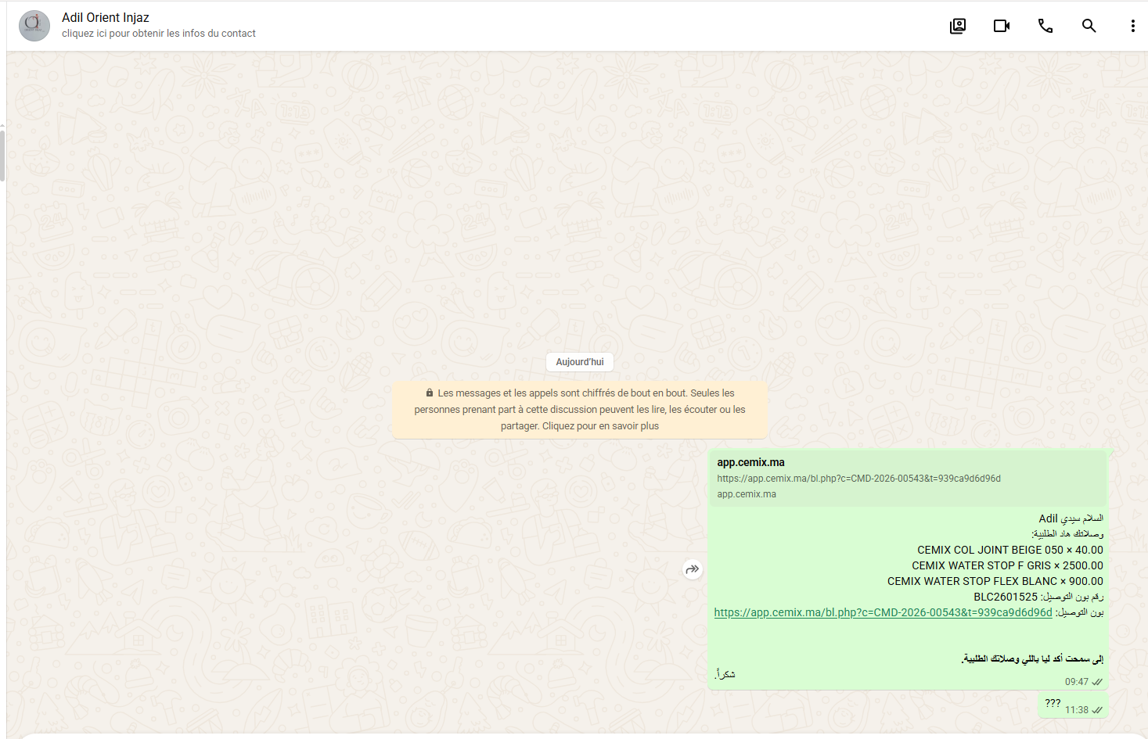
Task: Select the '???' message bubble
Action: pyautogui.click(x=1073, y=705)
